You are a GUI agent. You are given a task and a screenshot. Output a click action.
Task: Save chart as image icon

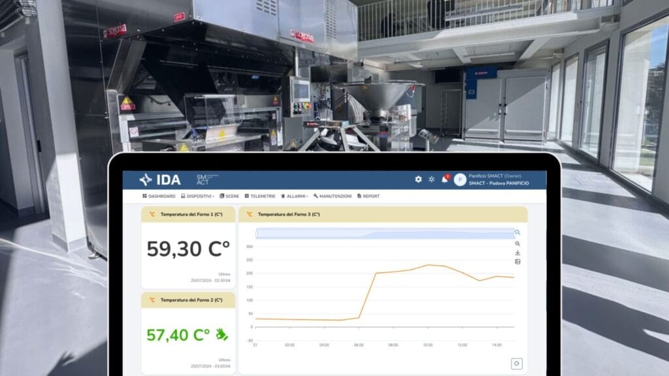(517, 262)
